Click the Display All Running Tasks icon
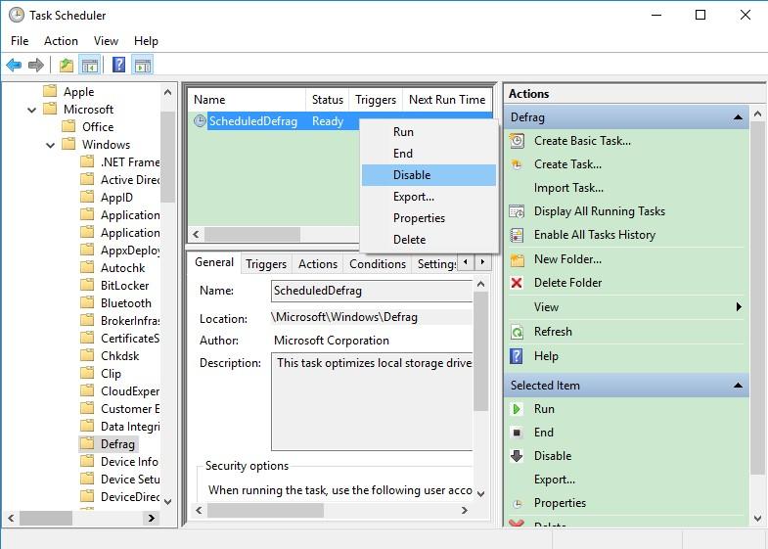 tap(517, 211)
